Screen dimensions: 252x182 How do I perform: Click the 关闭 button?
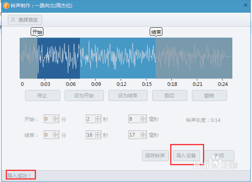219,156
